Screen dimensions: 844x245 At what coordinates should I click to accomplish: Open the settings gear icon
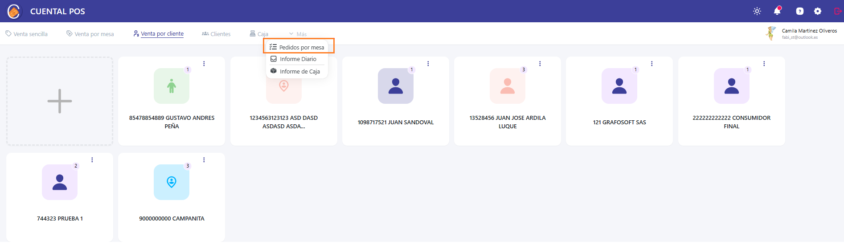click(818, 11)
